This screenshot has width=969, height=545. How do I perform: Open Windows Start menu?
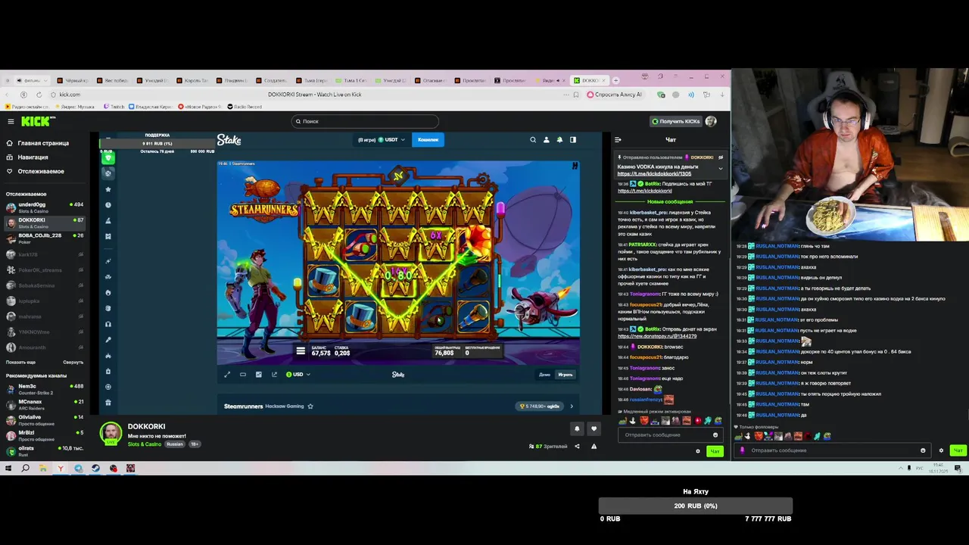8,469
